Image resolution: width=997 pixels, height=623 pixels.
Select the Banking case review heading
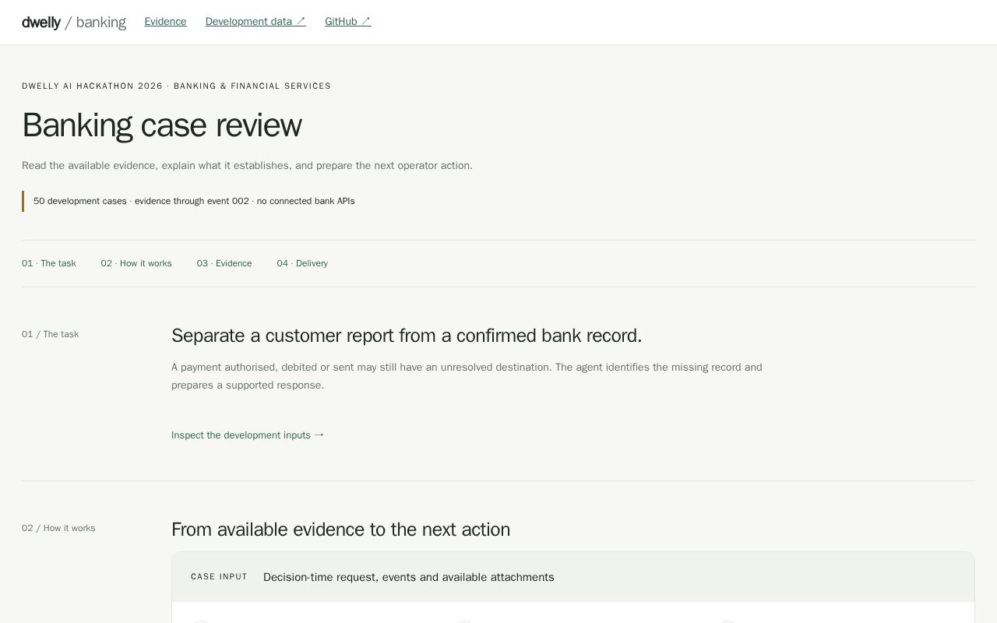[162, 125]
